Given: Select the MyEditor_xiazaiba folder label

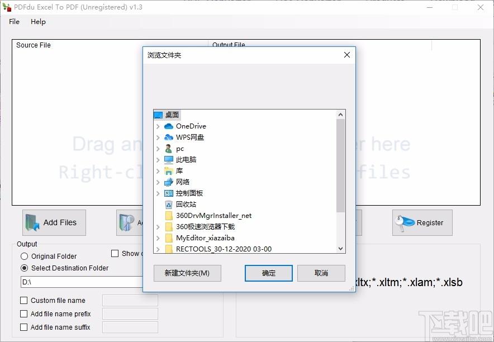Looking at the screenshot, I should [x=206, y=238].
